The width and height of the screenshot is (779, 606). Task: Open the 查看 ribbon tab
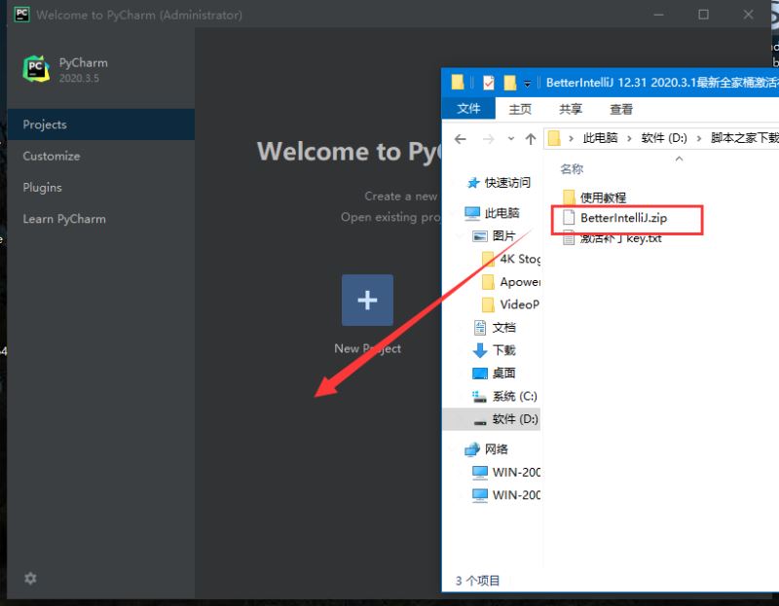621,109
